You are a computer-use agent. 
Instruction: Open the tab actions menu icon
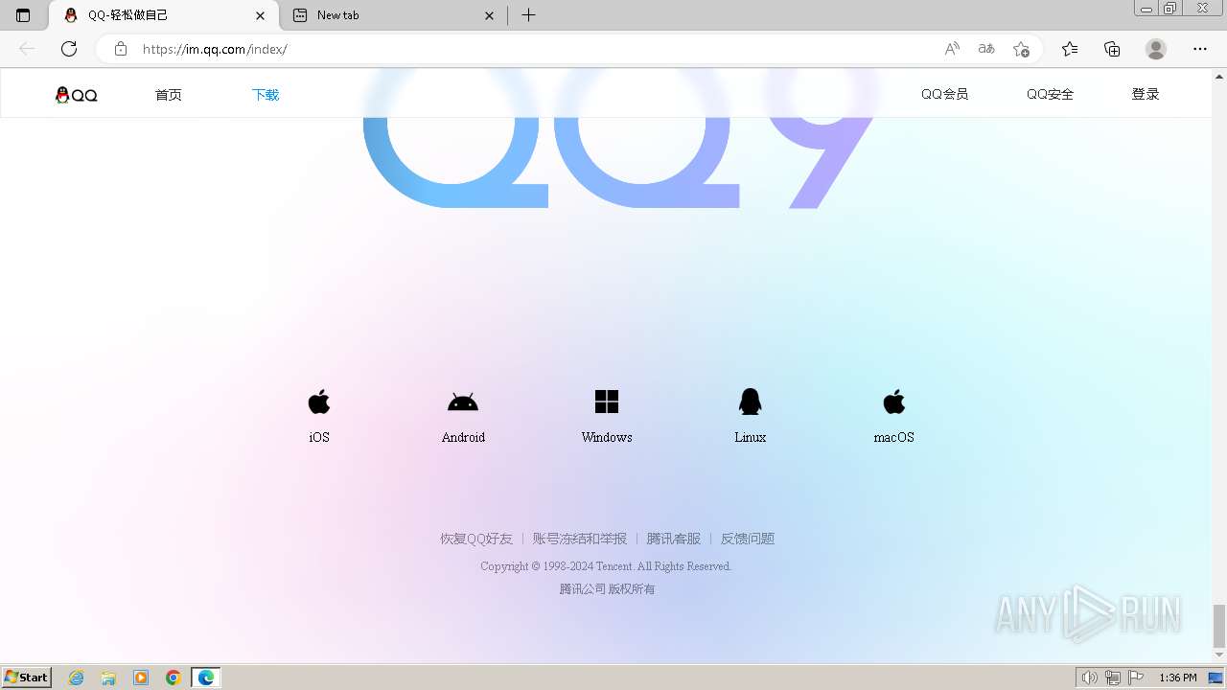coord(23,15)
